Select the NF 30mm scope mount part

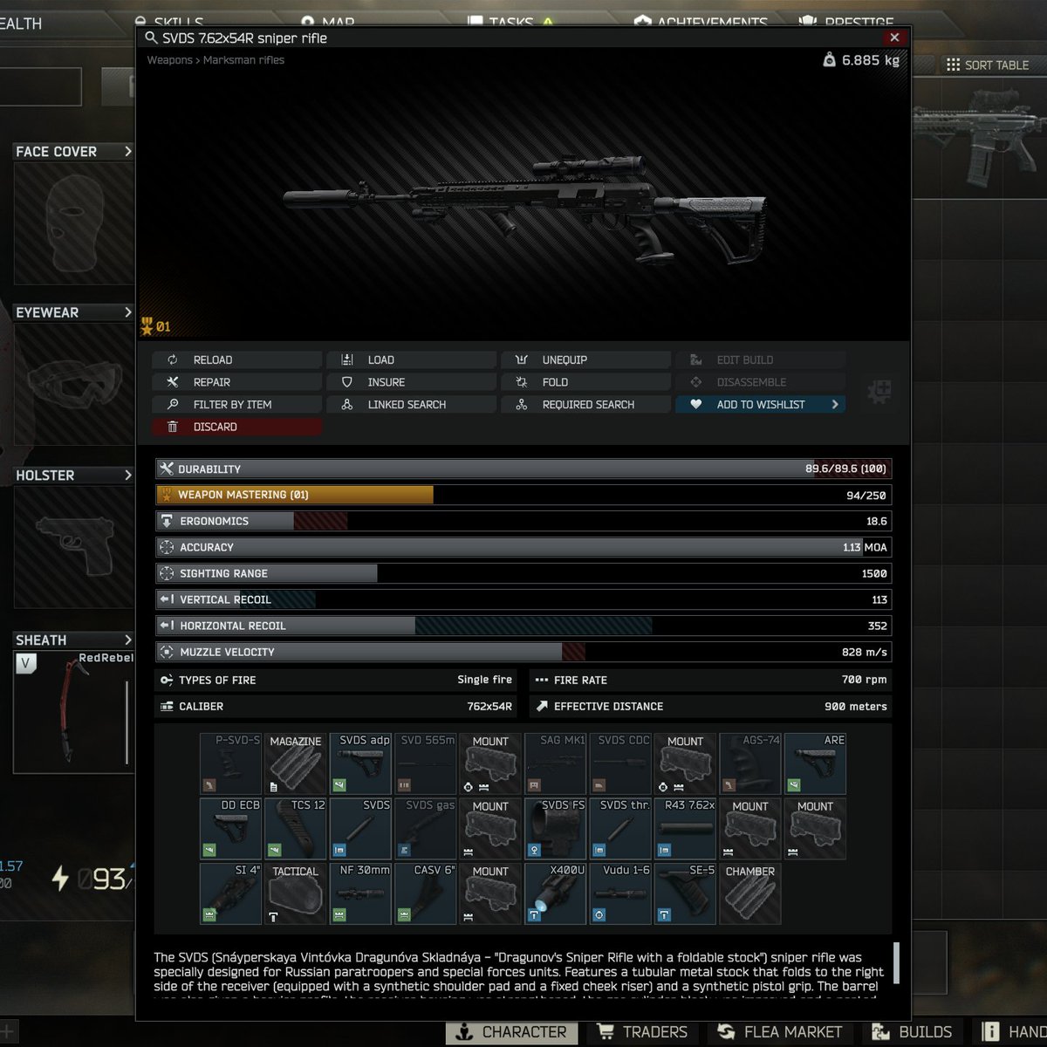tap(360, 893)
